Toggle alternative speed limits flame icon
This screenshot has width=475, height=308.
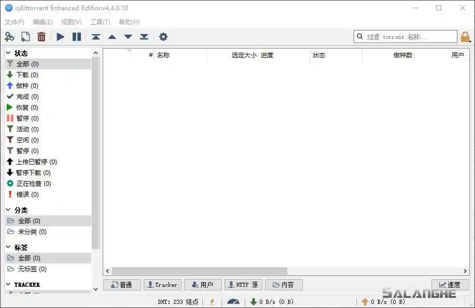[x=211, y=302]
